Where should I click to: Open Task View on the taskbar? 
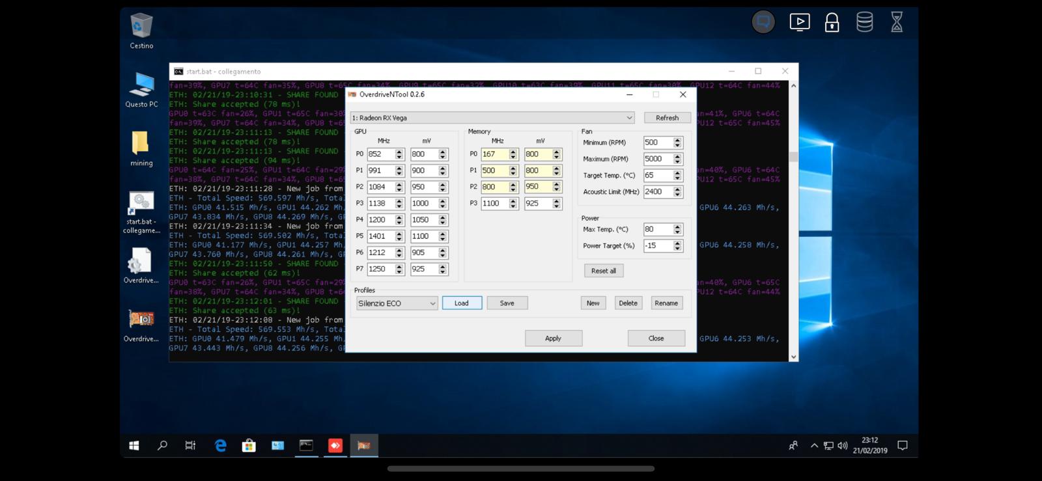click(190, 446)
